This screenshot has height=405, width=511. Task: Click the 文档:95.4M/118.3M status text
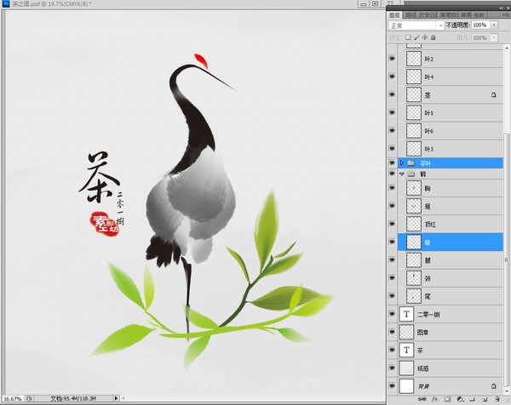tap(73, 398)
